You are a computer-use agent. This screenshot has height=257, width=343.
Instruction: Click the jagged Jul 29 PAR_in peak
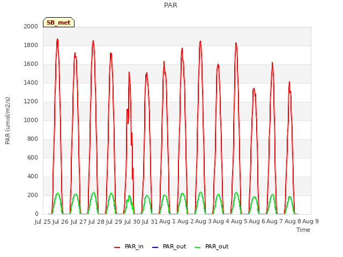pyautogui.click(x=129, y=73)
